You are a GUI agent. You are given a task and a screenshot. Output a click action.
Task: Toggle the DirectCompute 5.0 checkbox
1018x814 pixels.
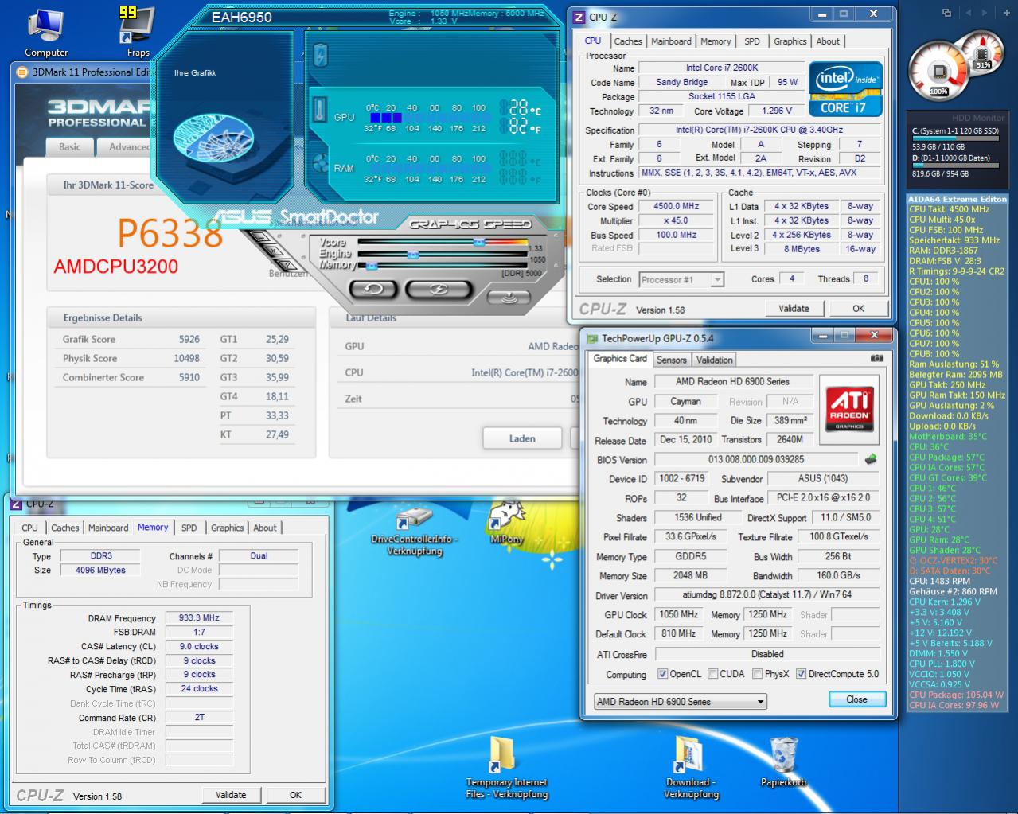tap(801, 674)
